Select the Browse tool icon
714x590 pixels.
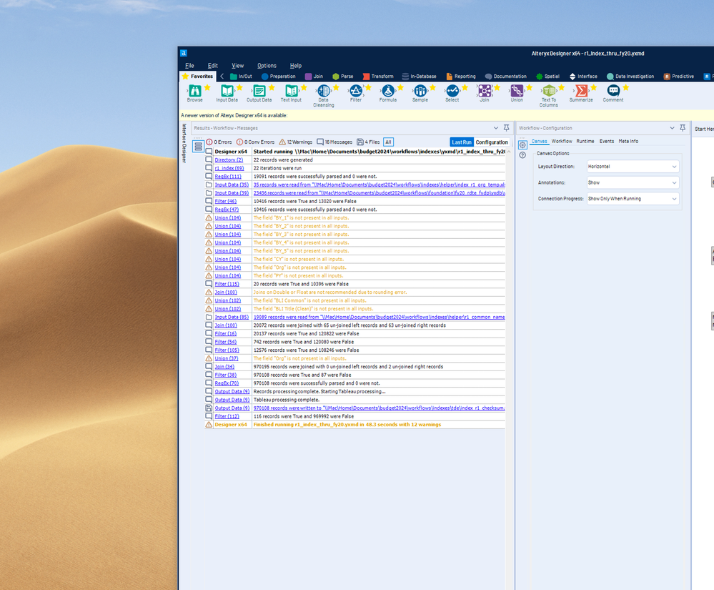194,91
